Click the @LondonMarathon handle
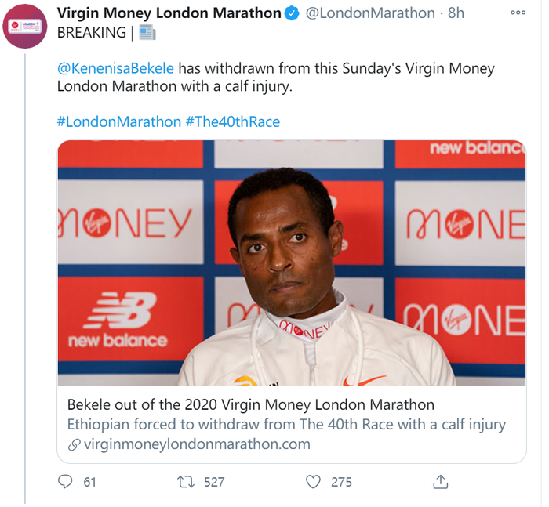This screenshot has width=549, height=507. tap(369, 13)
